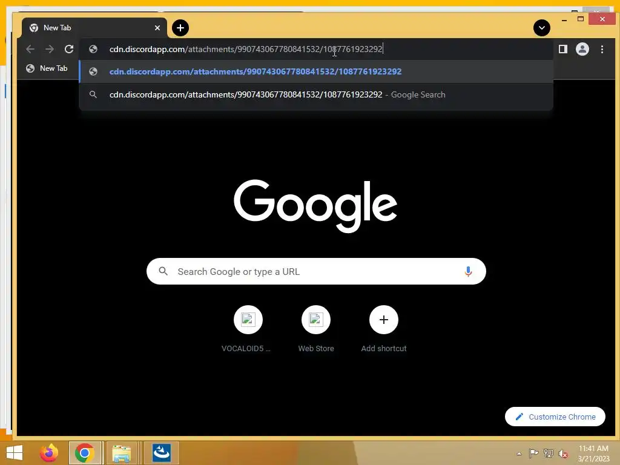
Task: Choose the Google Search suggestion row
Action: (x=316, y=95)
